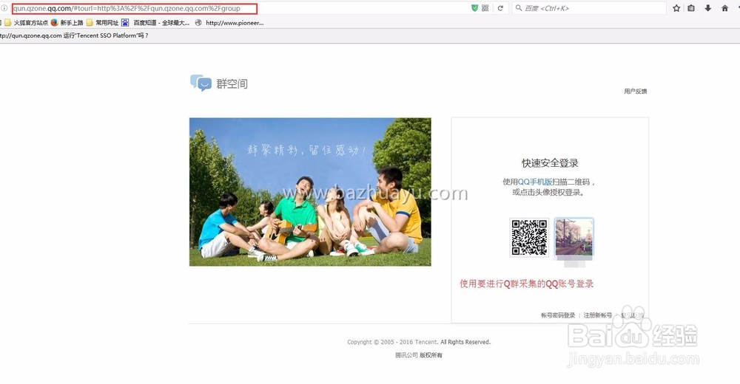Open the 用户反馈 link
Viewport: 740px width, 384px height.
pyautogui.click(x=635, y=92)
